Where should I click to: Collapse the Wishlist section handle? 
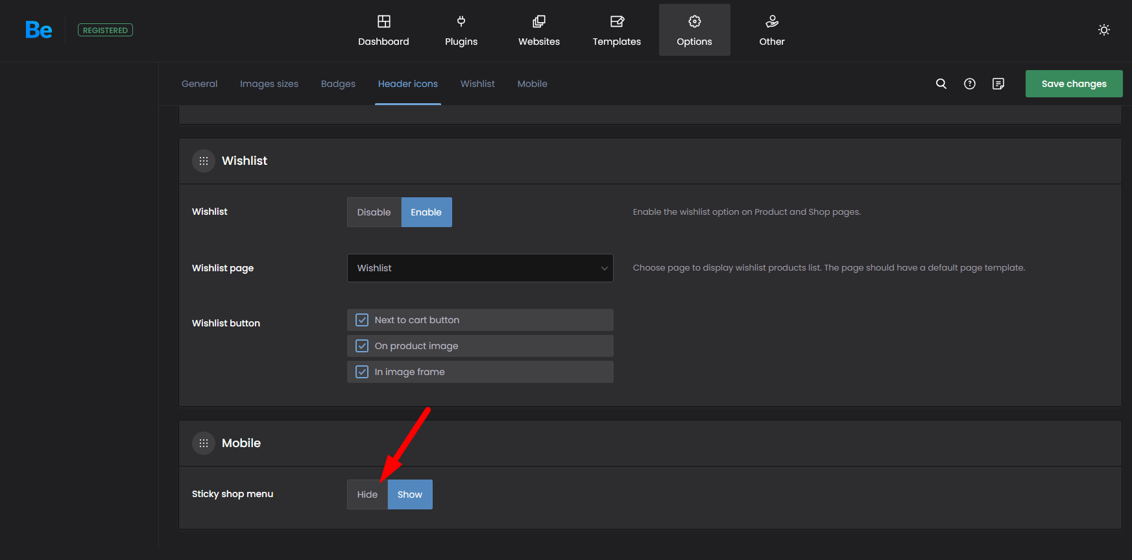pyautogui.click(x=204, y=161)
